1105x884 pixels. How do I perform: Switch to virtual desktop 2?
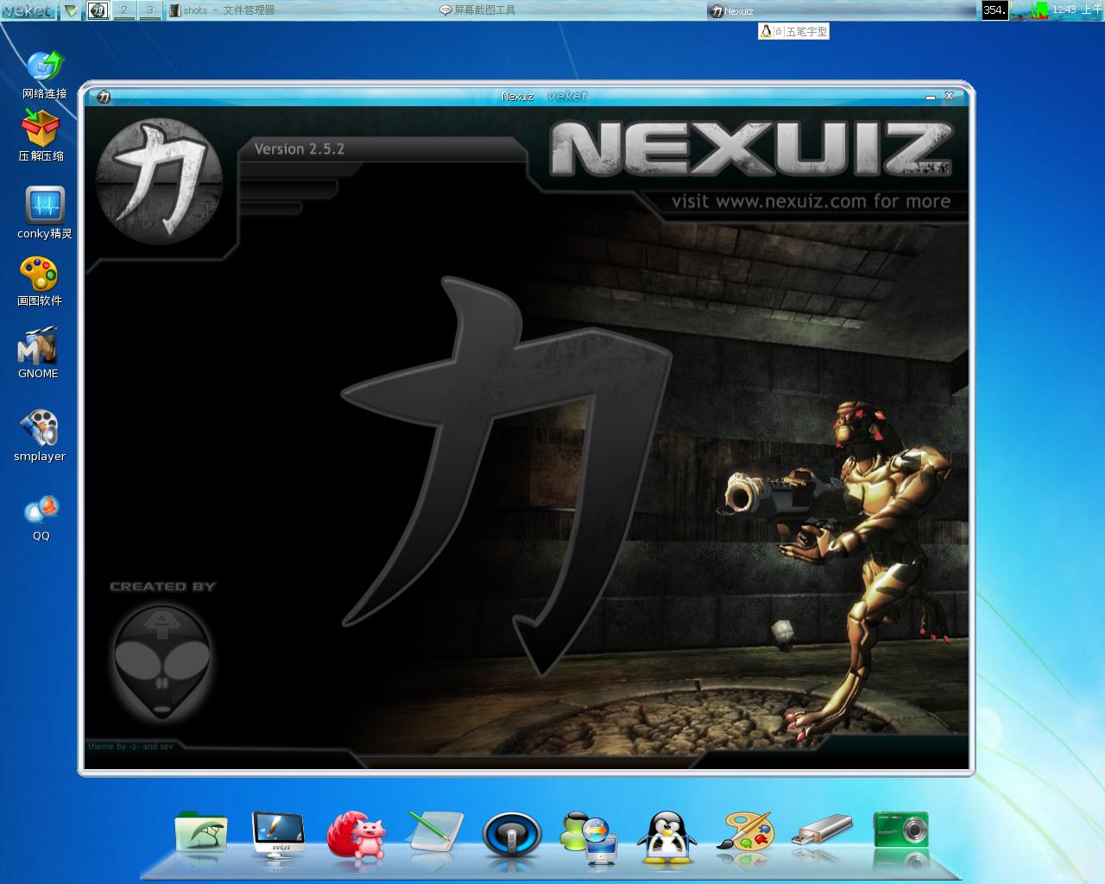(x=124, y=10)
